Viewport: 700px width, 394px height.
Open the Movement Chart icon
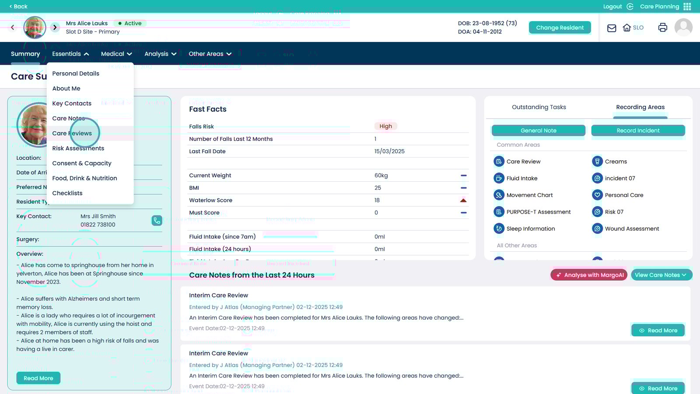point(499,195)
